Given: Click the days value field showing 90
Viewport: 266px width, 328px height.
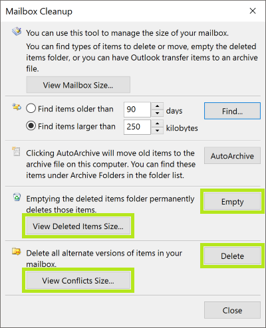Looking at the screenshot, I should tap(137, 110).
